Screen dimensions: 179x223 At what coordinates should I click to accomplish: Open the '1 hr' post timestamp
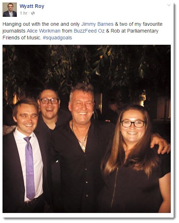(x=24, y=13)
